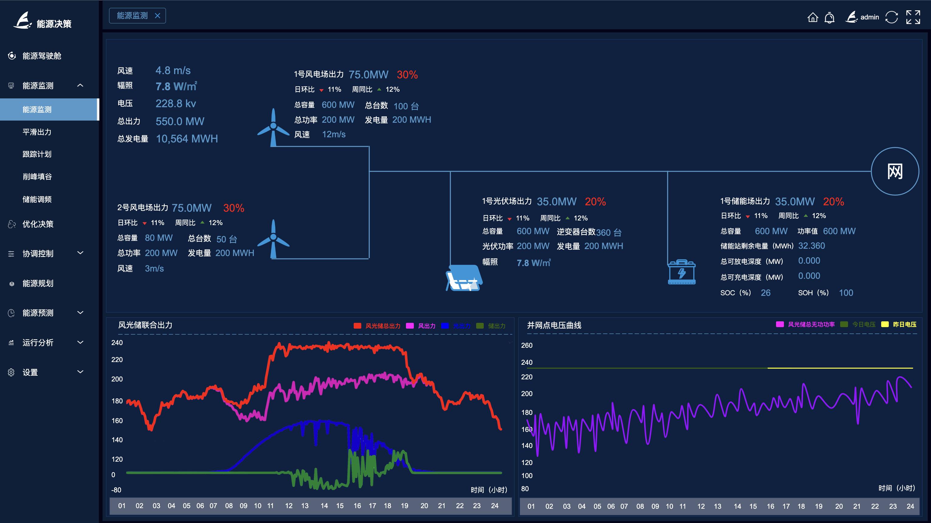Select 削峰填谷 submenu item
The image size is (931, 523).
point(37,177)
